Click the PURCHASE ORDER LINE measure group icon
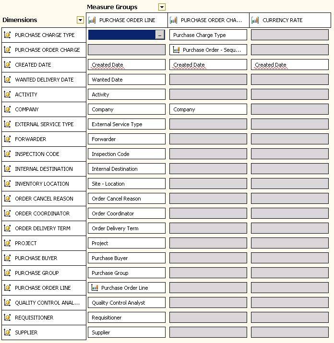The width and height of the screenshot is (334, 343). pos(93,20)
